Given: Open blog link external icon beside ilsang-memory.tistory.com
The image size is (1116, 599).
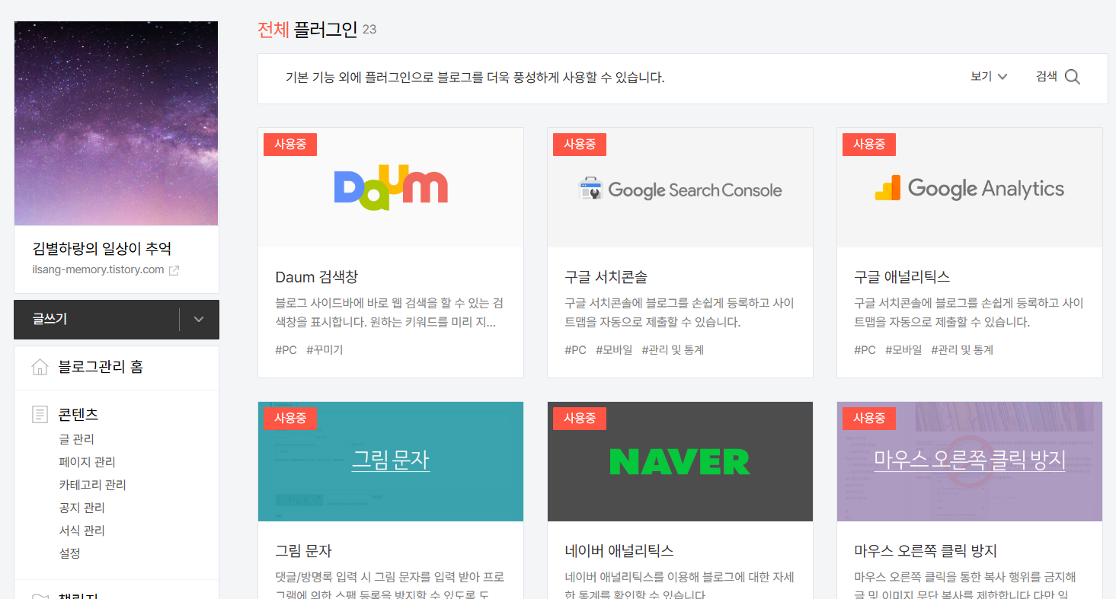Looking at the screenshot, I should [x=174, y=270].
